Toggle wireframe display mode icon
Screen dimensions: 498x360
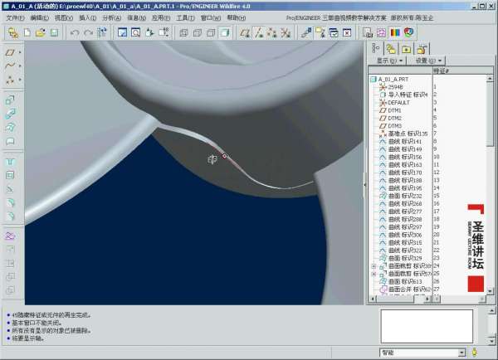(183, 32)
